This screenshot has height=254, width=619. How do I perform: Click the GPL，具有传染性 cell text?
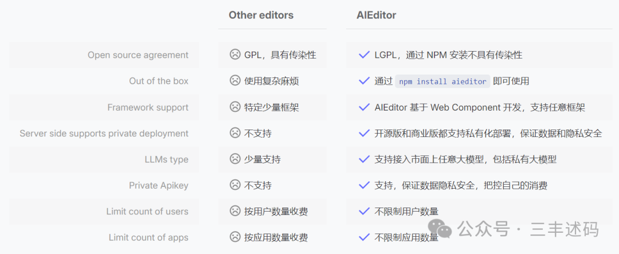click(x=280, y=55)
